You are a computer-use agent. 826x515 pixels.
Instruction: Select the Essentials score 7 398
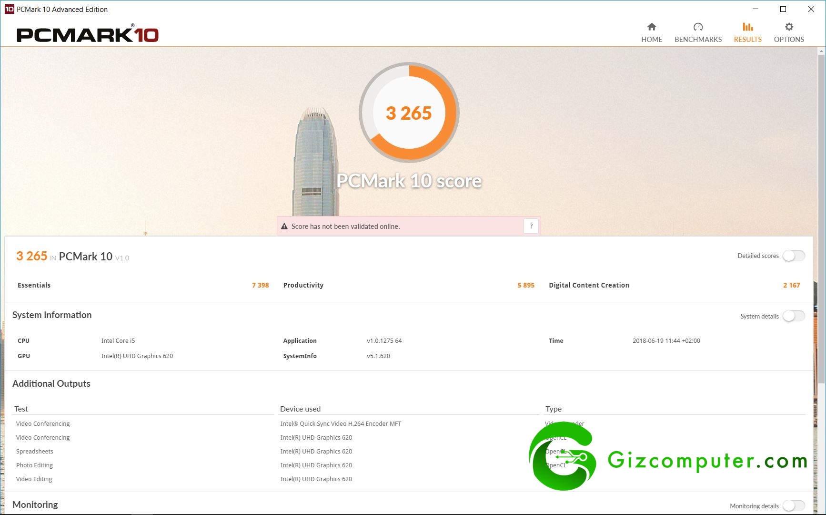(x=260, y=285)
